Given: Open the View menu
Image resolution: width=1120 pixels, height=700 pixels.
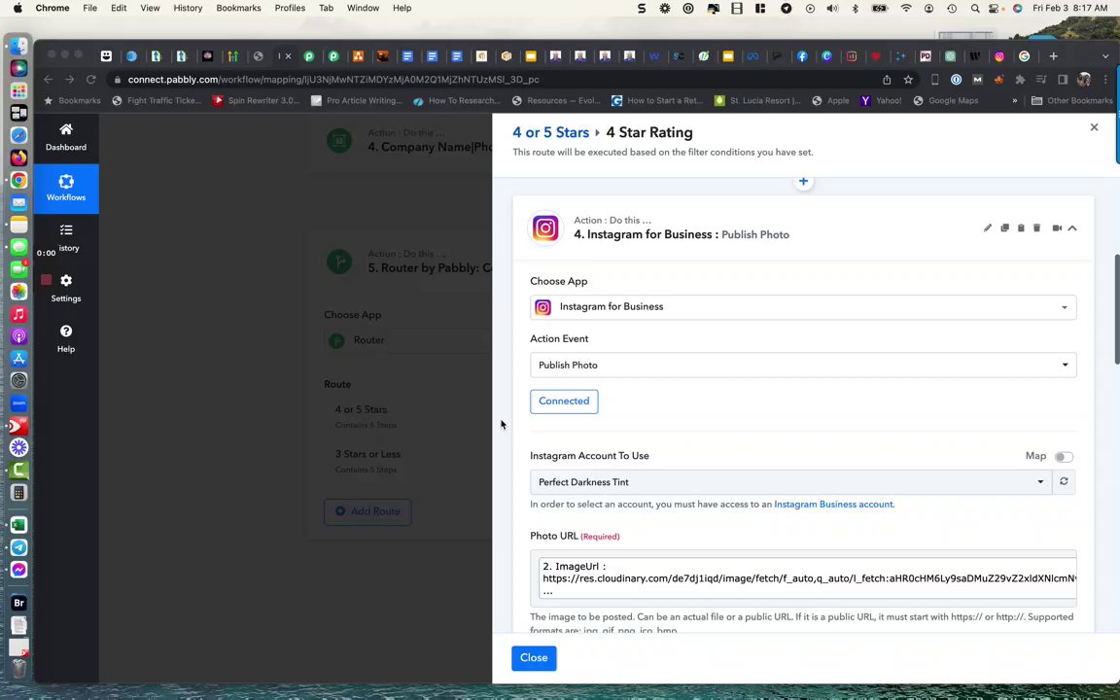Looking at the screenshot, I should tap(150, 8).
